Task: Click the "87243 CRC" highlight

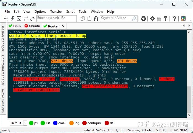Action: (70, 79)
